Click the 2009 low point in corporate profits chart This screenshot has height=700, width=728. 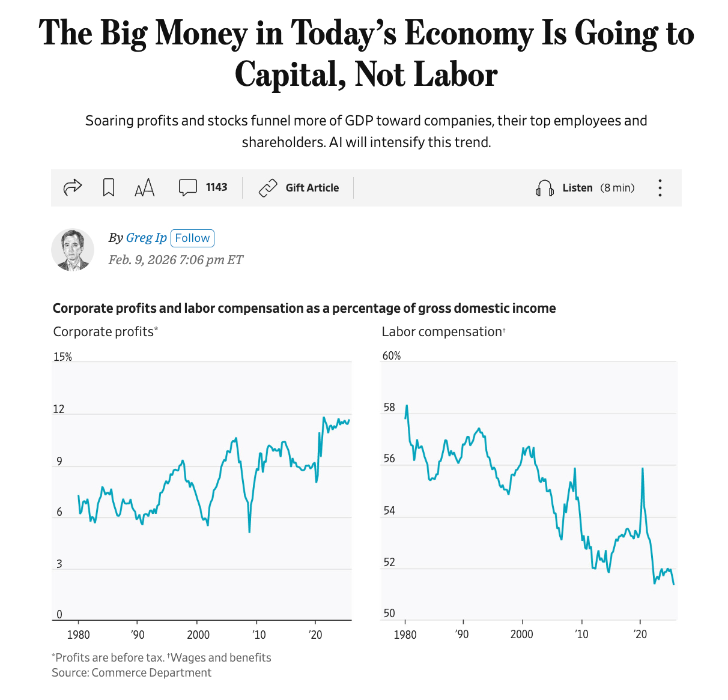click(249, 531)
